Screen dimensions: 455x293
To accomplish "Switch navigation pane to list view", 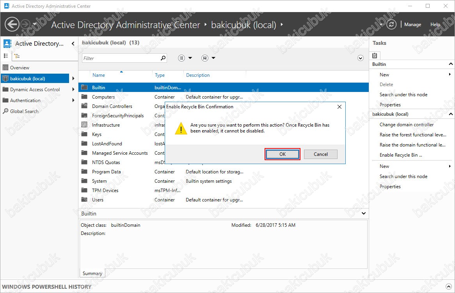I will (x=6, y=56).
